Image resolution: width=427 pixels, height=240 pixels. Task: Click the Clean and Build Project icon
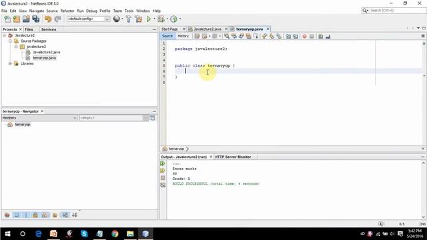point(138,19)
